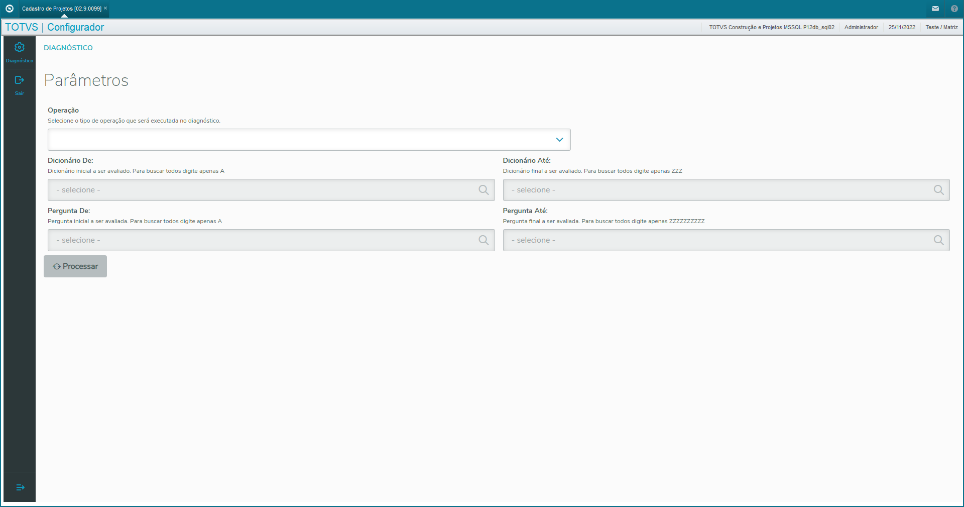Click the TOTVS Construção e Projetos environment label
964x507 pixels.
[772, 27]
